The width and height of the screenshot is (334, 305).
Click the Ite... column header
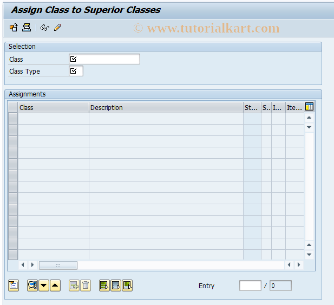(x=295, y=108)
